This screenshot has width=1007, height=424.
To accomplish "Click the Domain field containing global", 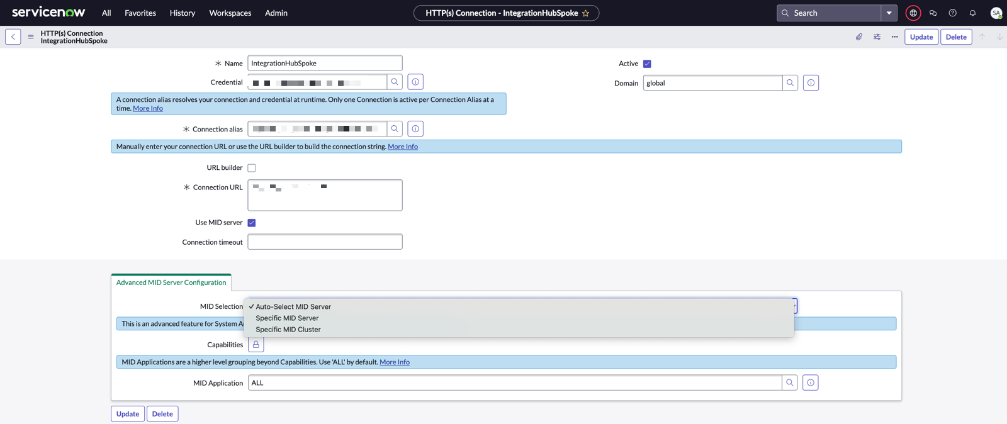I will pos(712,83).
